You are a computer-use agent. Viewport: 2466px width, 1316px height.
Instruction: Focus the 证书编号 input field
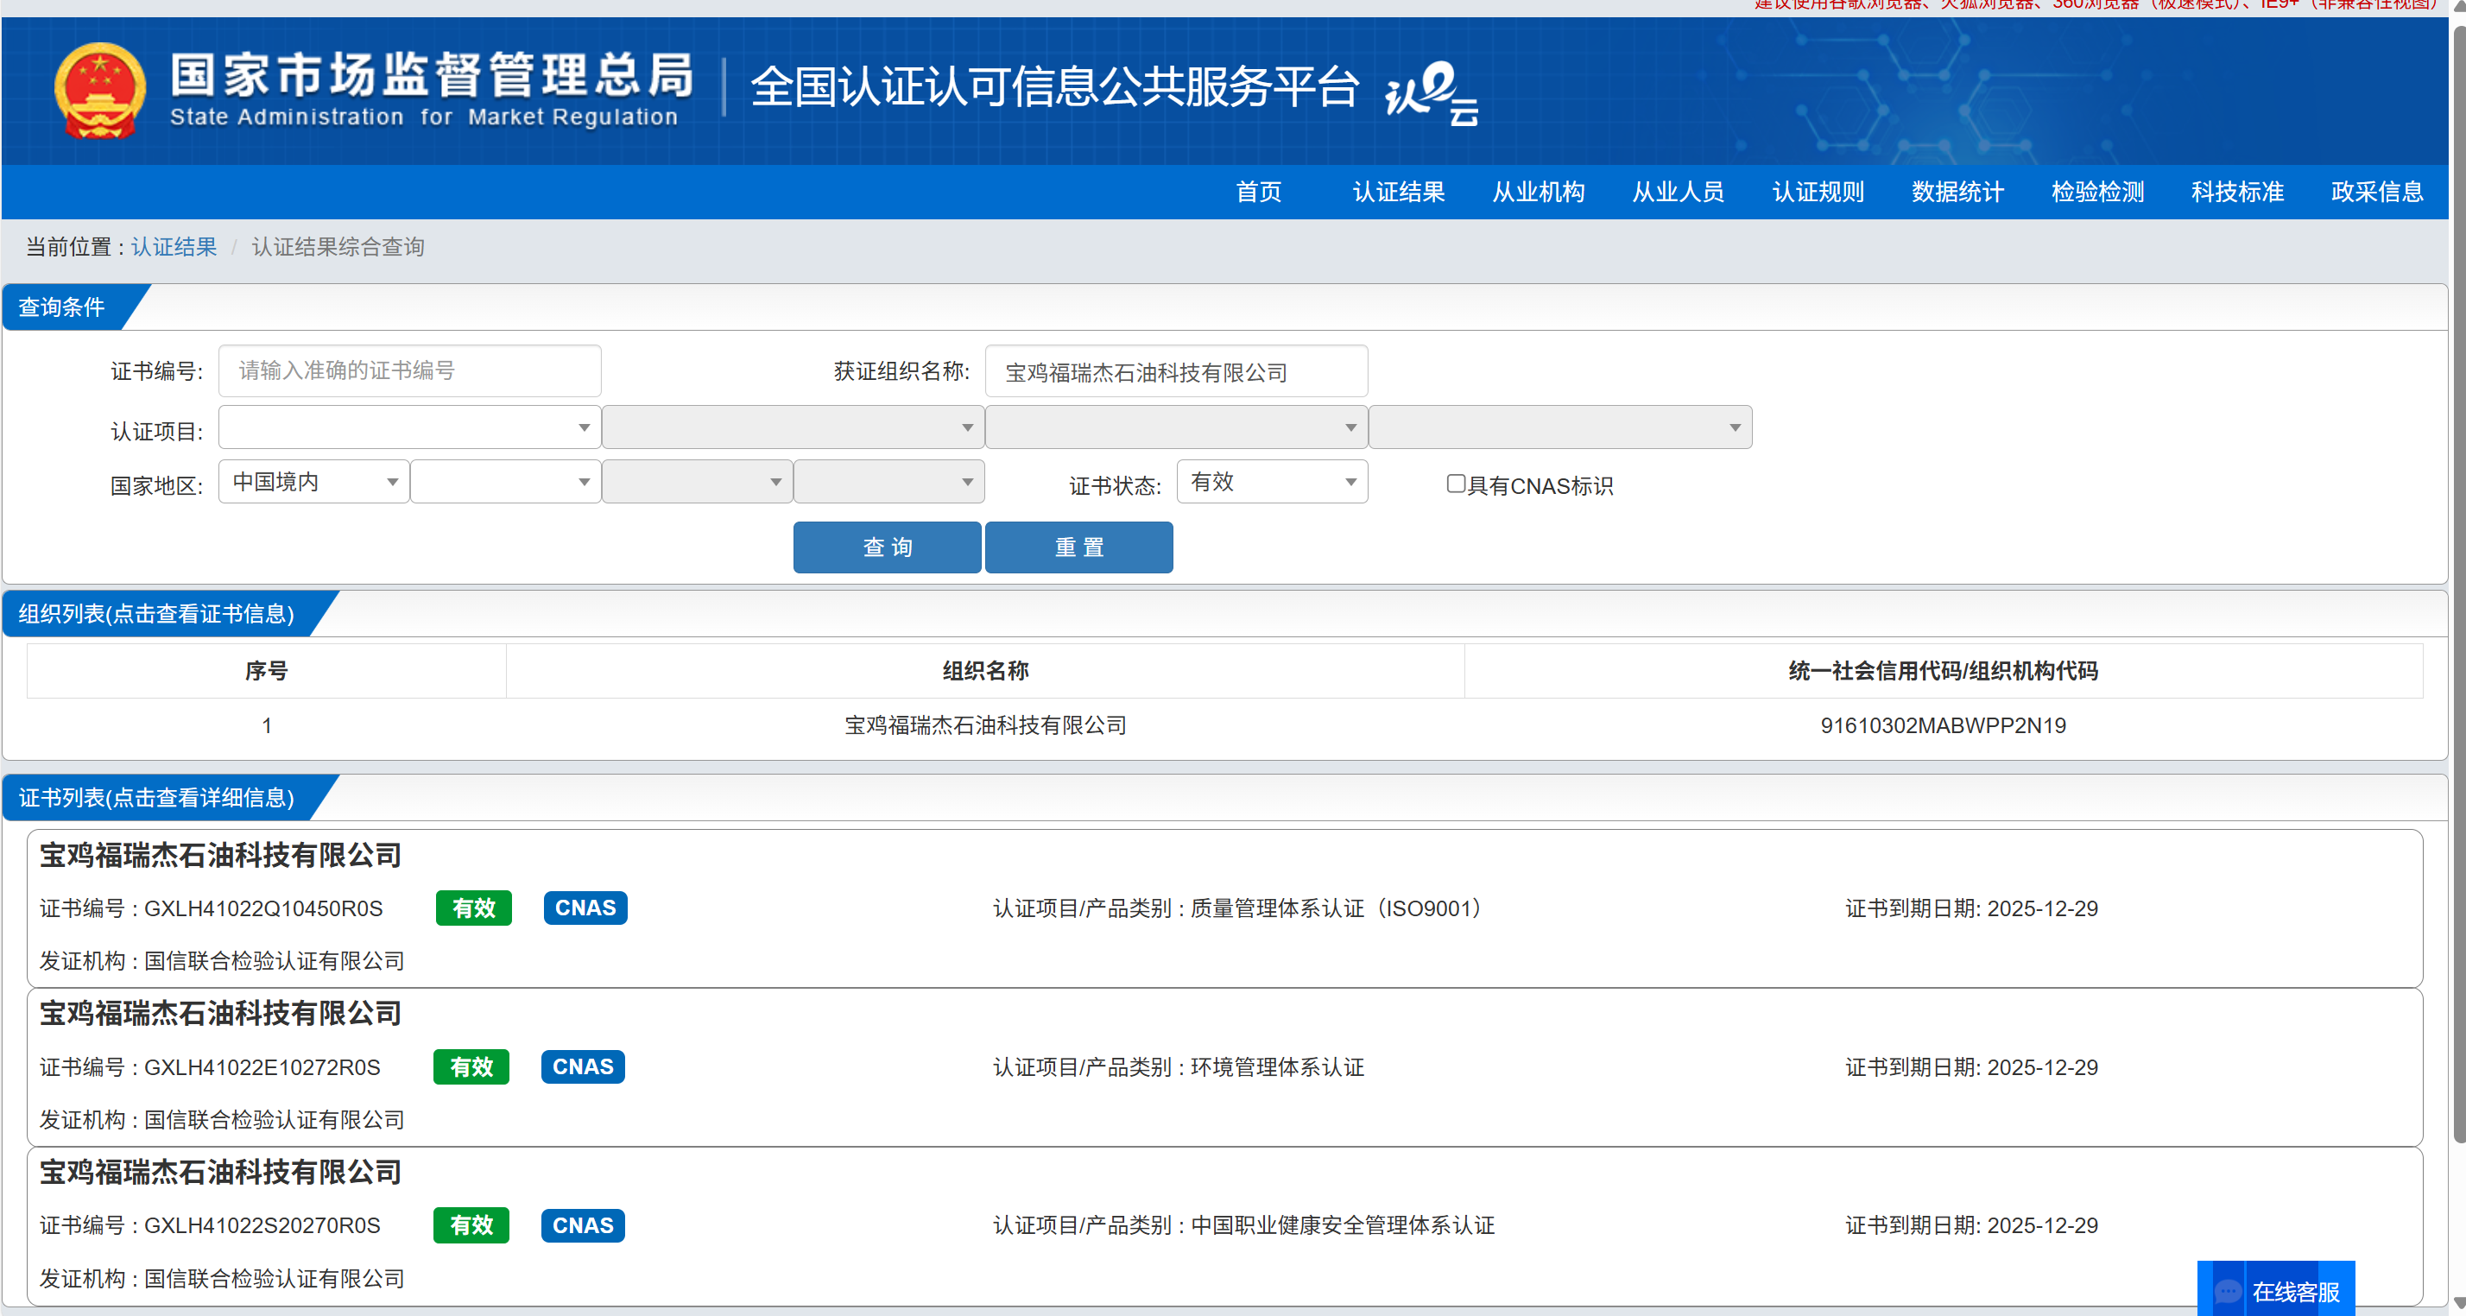408,371
